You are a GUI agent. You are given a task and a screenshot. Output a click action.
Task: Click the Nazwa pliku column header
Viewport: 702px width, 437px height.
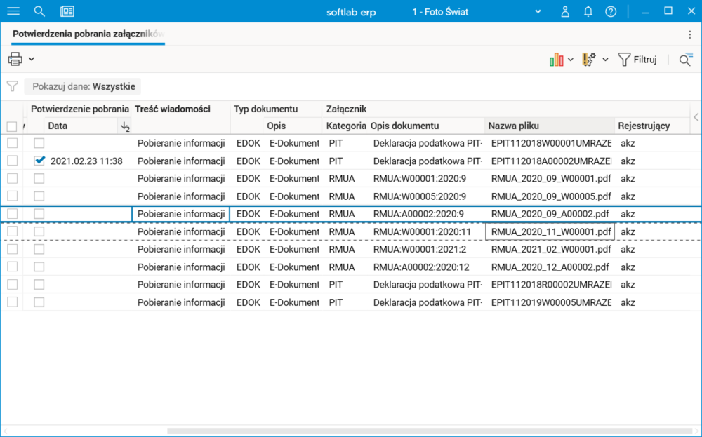[550, 126]
